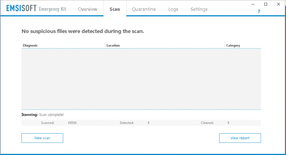This screenshot has width=286, height=155.
Task: Sort results by Location column header
Action: [x=165, y=45]
